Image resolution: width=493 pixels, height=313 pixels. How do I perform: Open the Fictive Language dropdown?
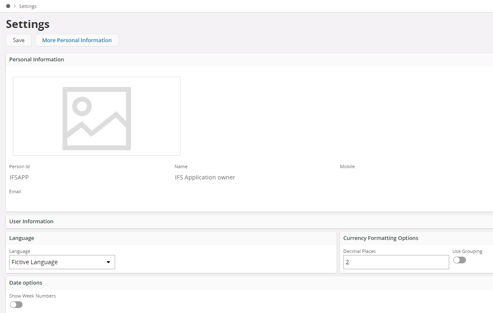coord(62,262)
